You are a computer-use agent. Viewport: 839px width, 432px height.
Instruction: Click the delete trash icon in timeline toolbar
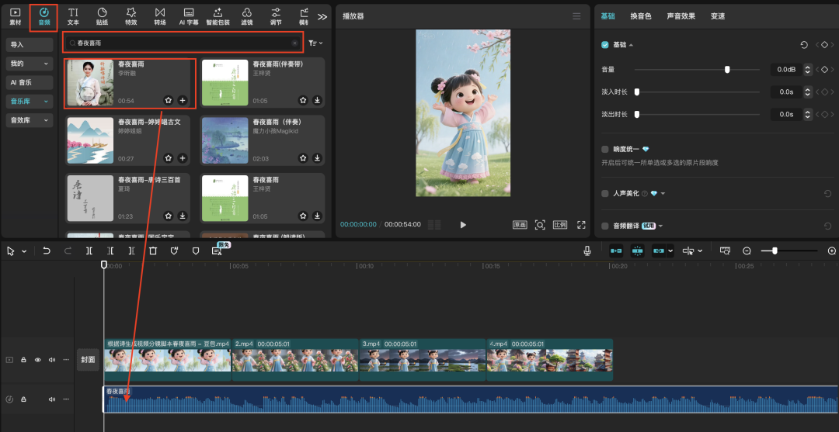click(x=153, y=251)
